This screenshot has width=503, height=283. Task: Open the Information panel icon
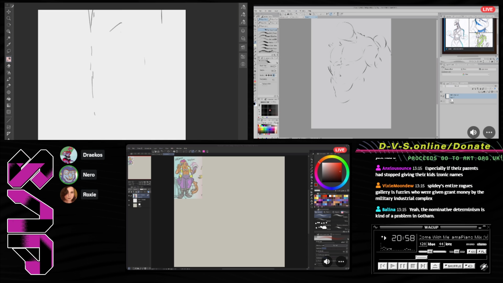pyautogui.click(x=243, y=64)
